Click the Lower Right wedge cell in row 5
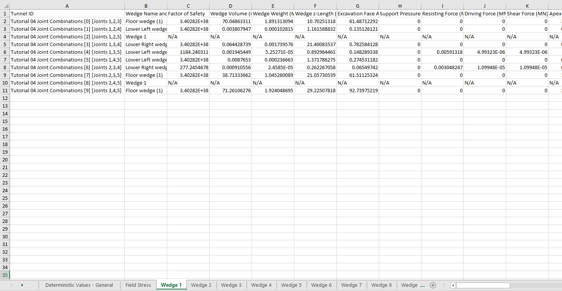Screen dimensions: 562x291 pos(146,44)
